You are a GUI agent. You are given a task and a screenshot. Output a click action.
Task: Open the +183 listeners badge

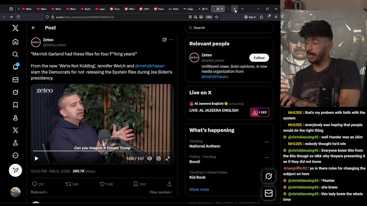click(x=259, y=112)
